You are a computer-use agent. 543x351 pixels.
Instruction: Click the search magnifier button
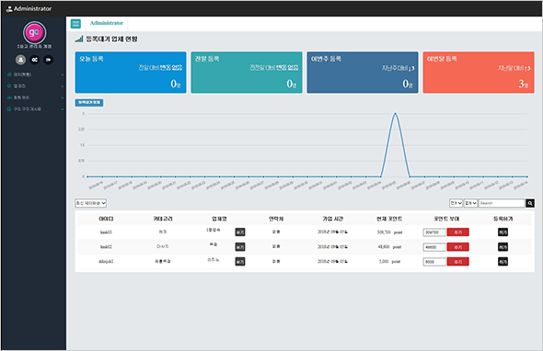(x=530, y=203)
